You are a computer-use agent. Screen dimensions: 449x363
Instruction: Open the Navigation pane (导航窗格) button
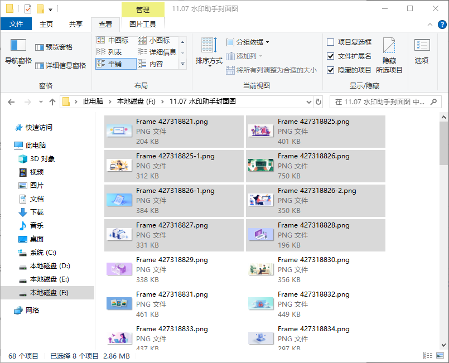(x=18, y=52)
